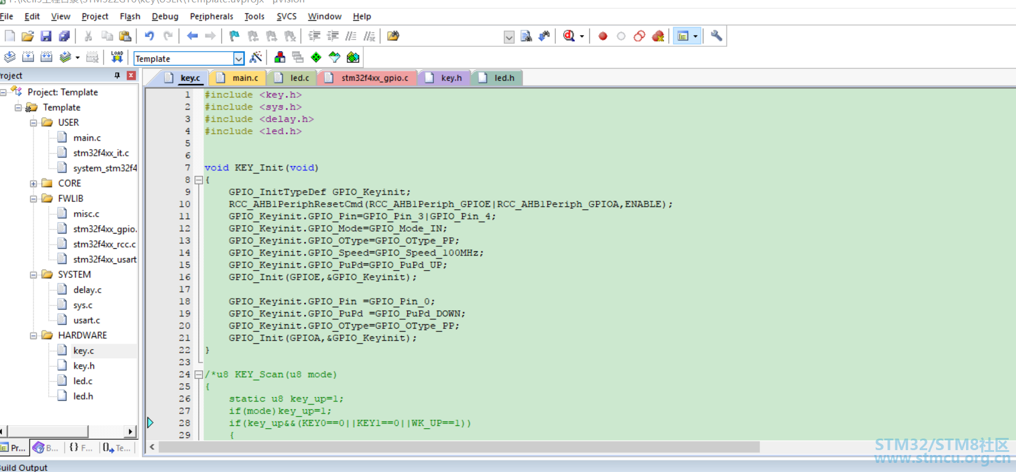
Task: Open Functions tab in project panel
Action: [80, 448]
